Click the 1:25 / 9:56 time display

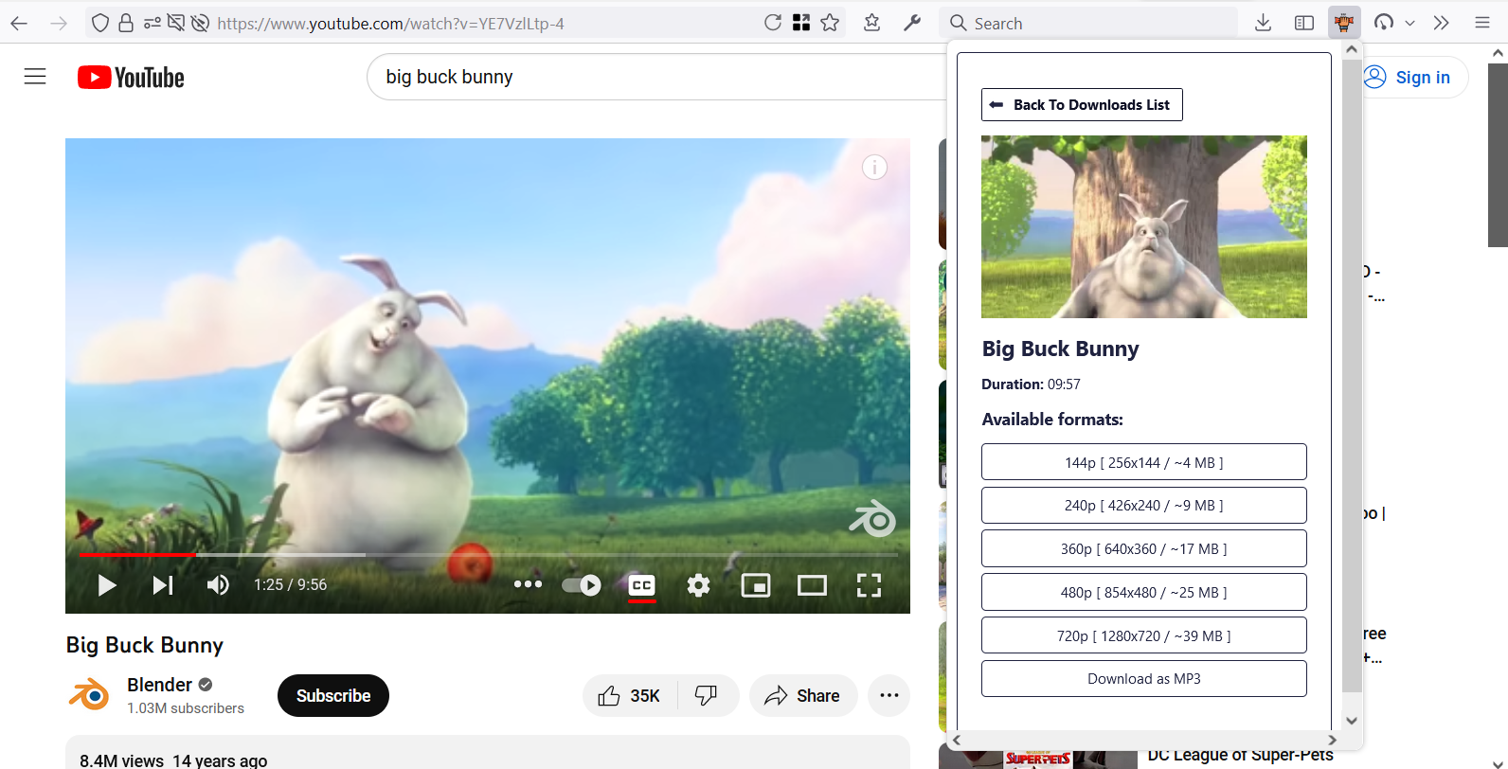[x=290, y=585]
